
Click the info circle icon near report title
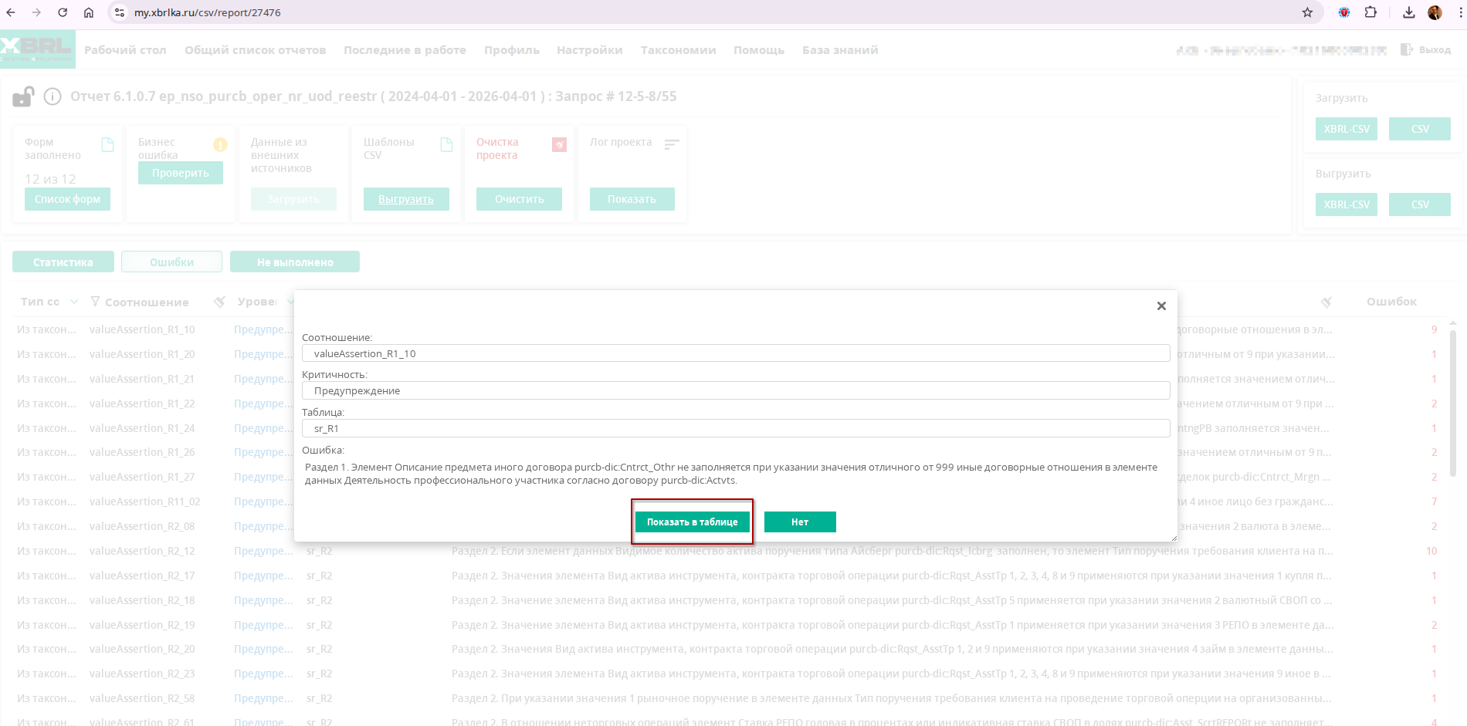(53, 96)
